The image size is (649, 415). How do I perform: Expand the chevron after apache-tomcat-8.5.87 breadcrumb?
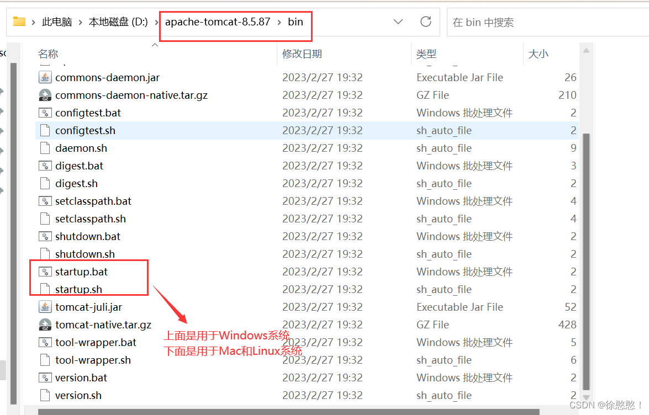pyautogui.click(x=279, y=22)
